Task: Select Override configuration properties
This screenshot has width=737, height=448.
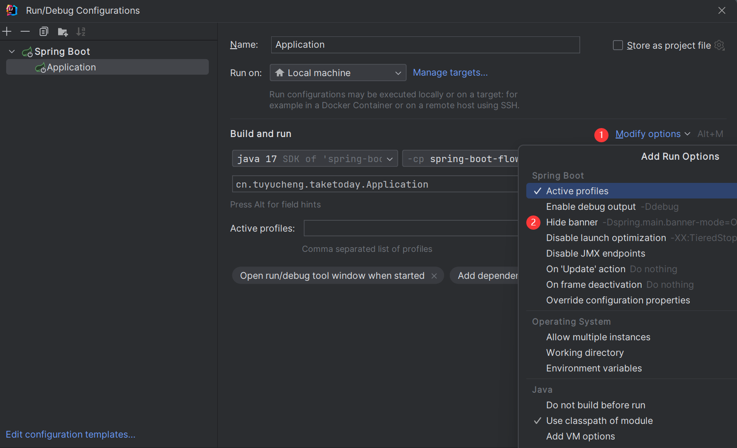Action: (632, 300)
